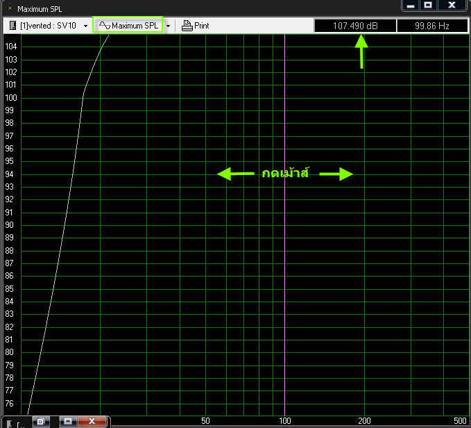
Task: Click the 200 Hz axis label
Action: tap(364, 421)
